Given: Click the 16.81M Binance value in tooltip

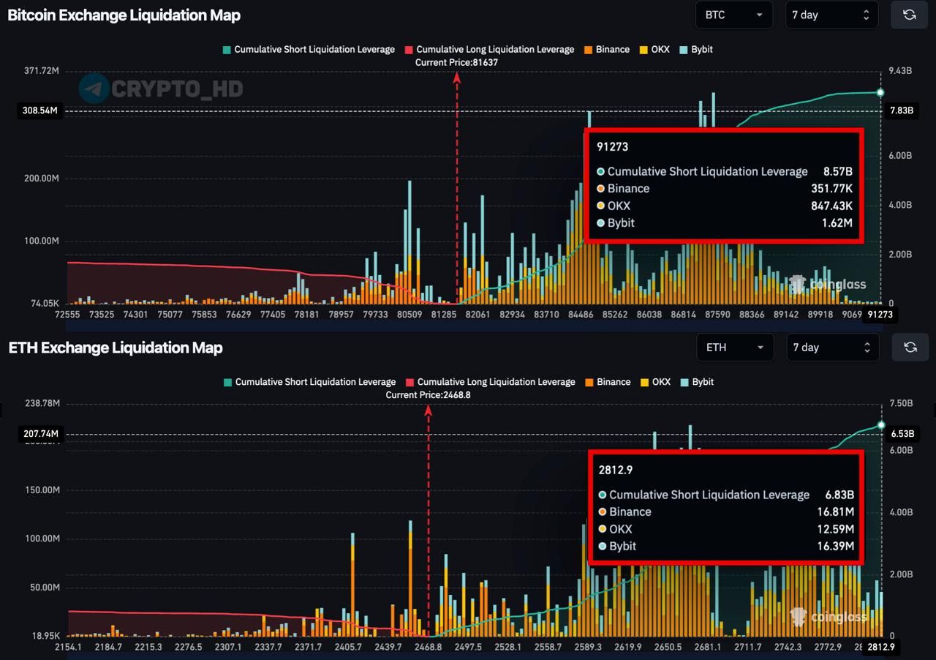Looking at the screenshot, I should (836, 511).
